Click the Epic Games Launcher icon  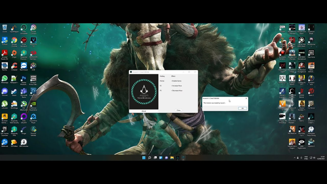5,131
